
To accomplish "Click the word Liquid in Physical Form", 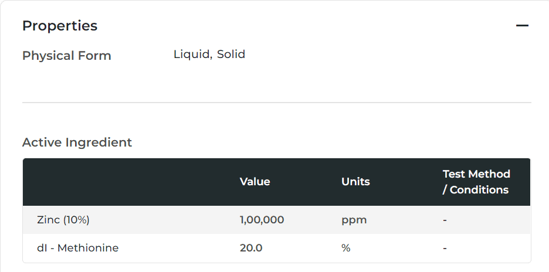I will [x=191, y=55].
